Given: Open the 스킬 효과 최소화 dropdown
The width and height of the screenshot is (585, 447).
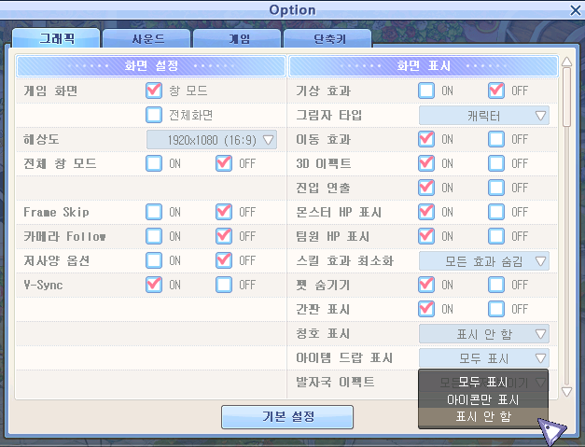Looking at the screenshot, I should tap(483, 261).
